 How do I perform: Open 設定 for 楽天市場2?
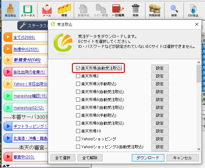click(x=160, y=76)
